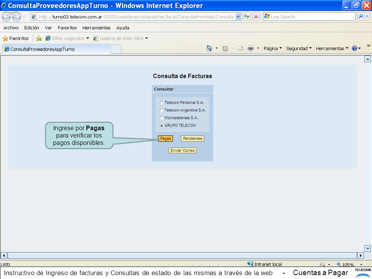Select the Telecom Argentina S.A. radio button
The height and width of the screenshot is (279, 372).
[x=162, y=110]
